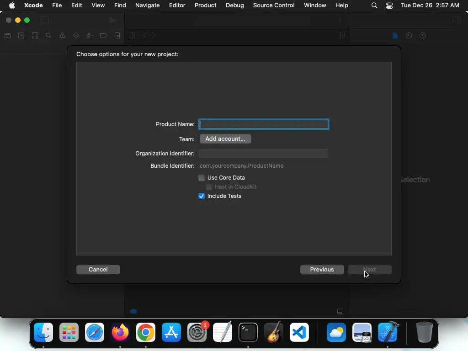Image resolution: width=468 pixels, height=351 pixels.
Task: Open the File menu
Action: (x=57, y=5)
